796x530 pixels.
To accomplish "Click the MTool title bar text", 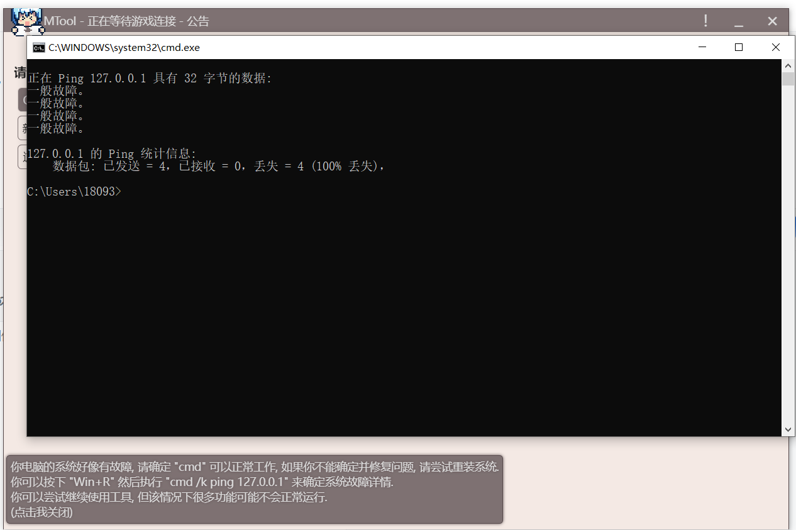I will [126, 21].
